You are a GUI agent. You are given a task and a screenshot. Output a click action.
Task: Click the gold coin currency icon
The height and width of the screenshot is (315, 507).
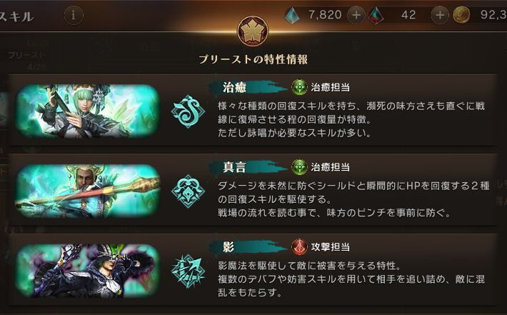461,15
